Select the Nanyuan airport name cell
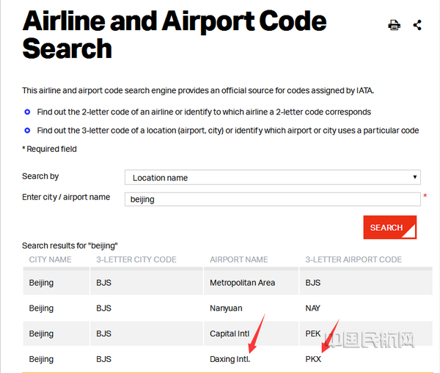Screen dimensions: 440x373 pyautogui.click(x=226, y=308)
